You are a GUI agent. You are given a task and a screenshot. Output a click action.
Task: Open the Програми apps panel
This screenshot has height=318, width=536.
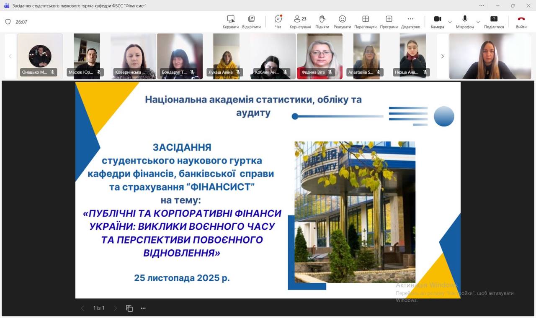pos(389,21)
